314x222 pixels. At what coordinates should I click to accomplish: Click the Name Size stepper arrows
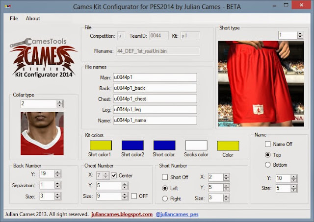(x=294, y=188)
